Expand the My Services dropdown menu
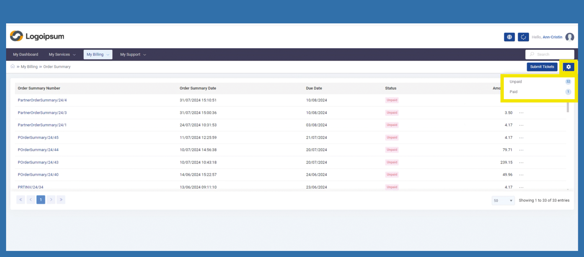 pos(62,54)
